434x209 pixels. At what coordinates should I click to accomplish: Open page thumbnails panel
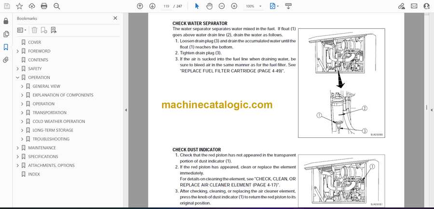6,34
